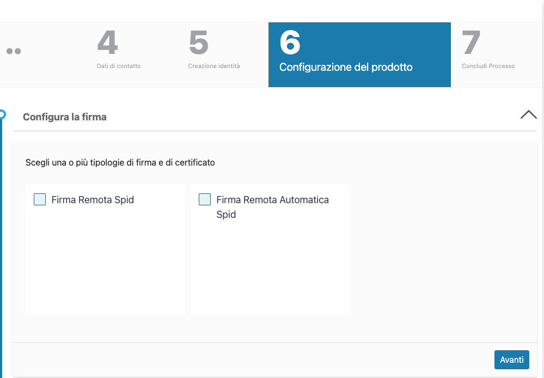Collapse the Configura la firma section chevron
The width and height of the screenshot is (544, 378).
[528, 115]
